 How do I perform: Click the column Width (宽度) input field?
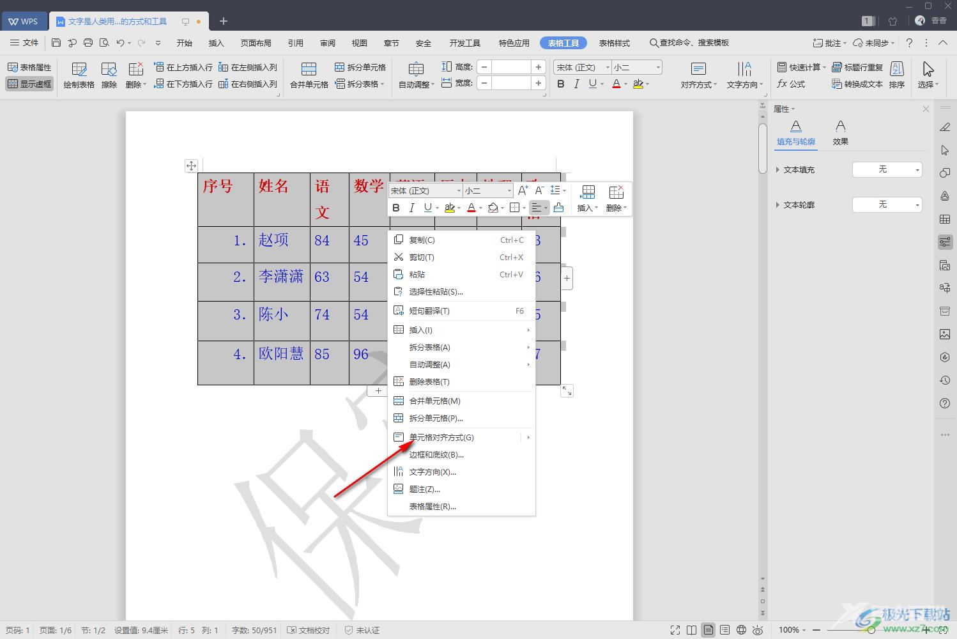click(x=511, y=83)
